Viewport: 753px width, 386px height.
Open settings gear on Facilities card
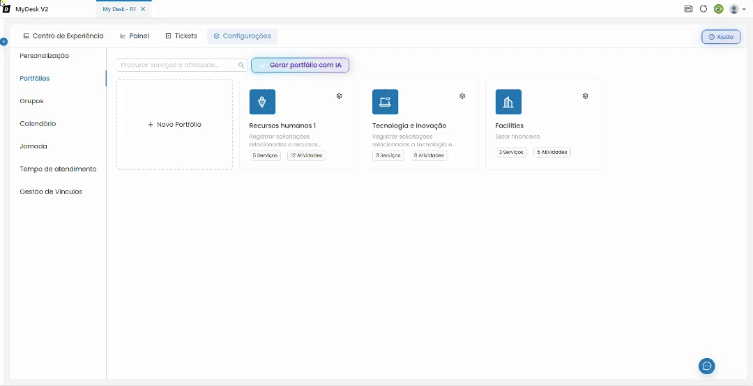pyautogui.click(x=586, y=96)
